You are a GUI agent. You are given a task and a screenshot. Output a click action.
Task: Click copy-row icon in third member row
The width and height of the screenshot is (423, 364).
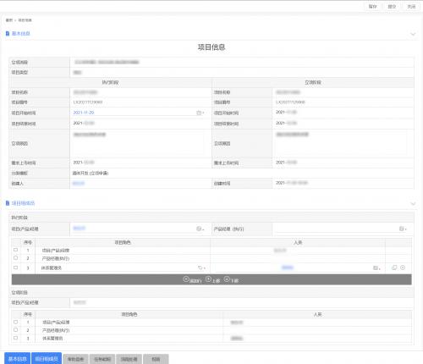(394, 267)
